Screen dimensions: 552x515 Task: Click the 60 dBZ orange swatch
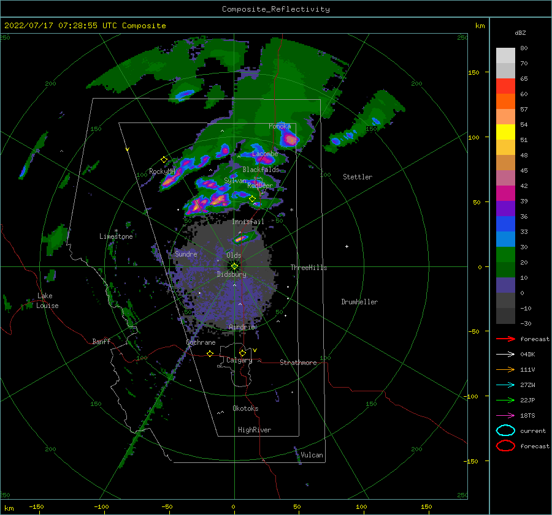click(x=505, y=101)
